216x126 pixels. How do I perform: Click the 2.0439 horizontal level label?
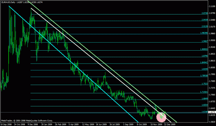(205, 20)
